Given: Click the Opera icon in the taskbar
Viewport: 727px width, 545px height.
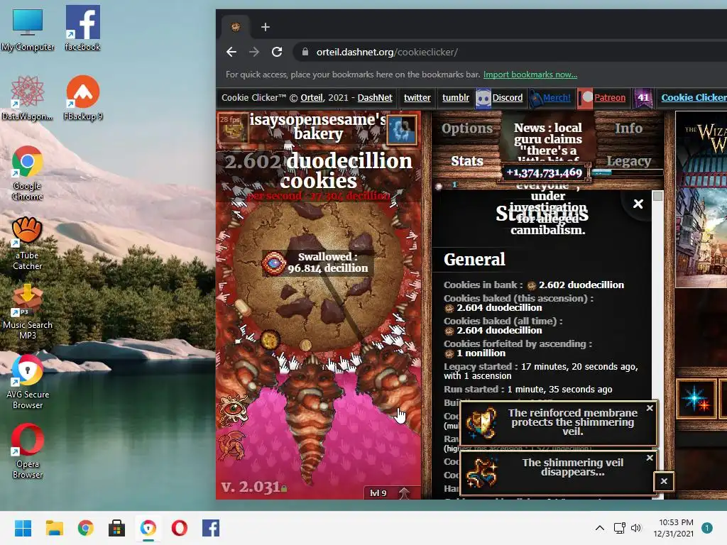Looking at the screenshot, I should click(180, 528).
